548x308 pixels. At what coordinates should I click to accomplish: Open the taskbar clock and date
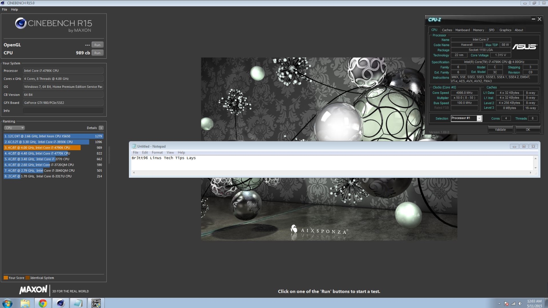point(534,303)
